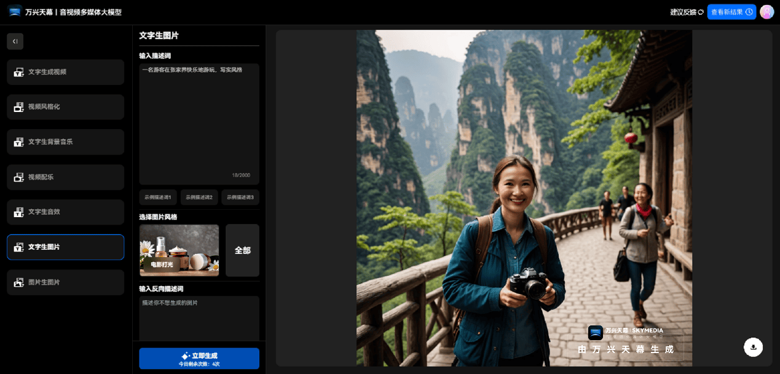Image resolution: width=780 pixels, height=374 pixels.
Task: Open the 文字生图片 menu item
Action: coord(66,247)
